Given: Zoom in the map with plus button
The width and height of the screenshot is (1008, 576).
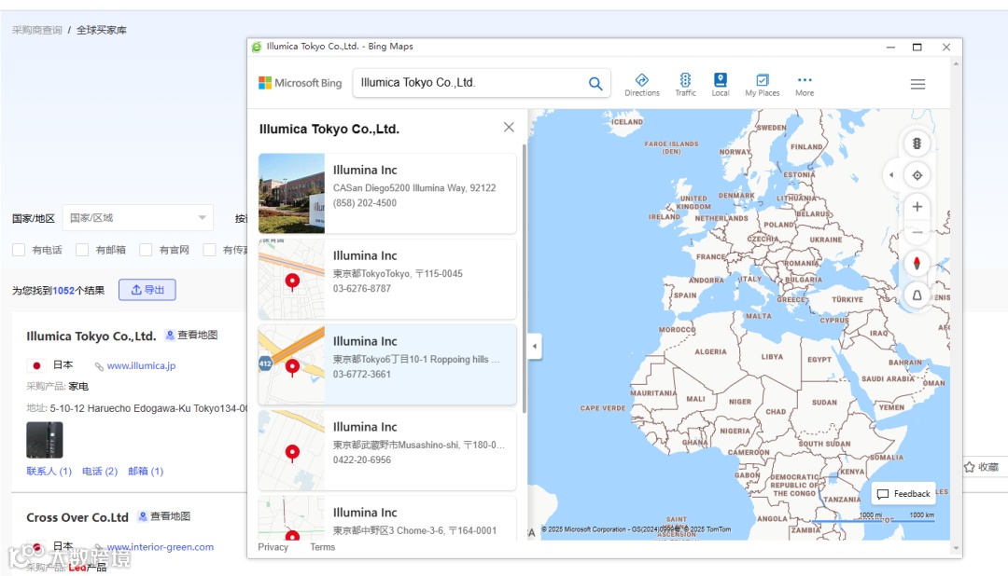Looking at the screenshot, I should (x=917, y=206).
